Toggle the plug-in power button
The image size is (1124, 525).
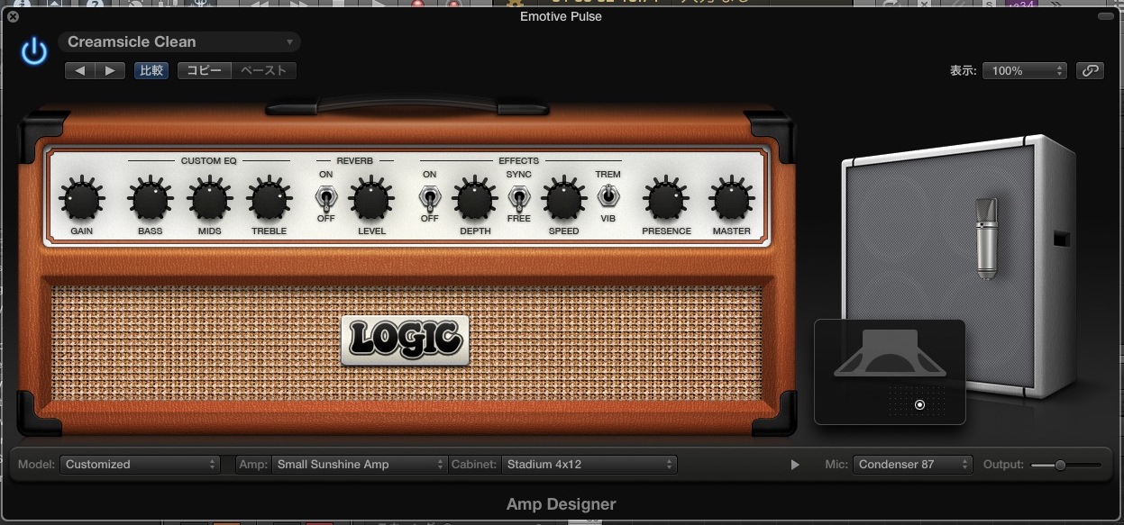tap(34, 52)
